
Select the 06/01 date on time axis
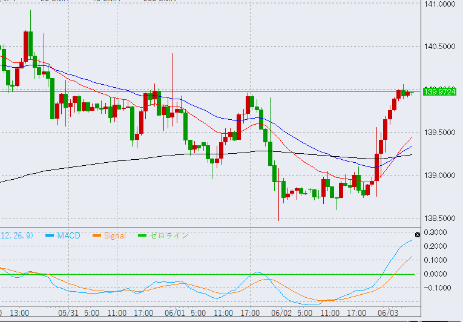(x=174, y=314)
